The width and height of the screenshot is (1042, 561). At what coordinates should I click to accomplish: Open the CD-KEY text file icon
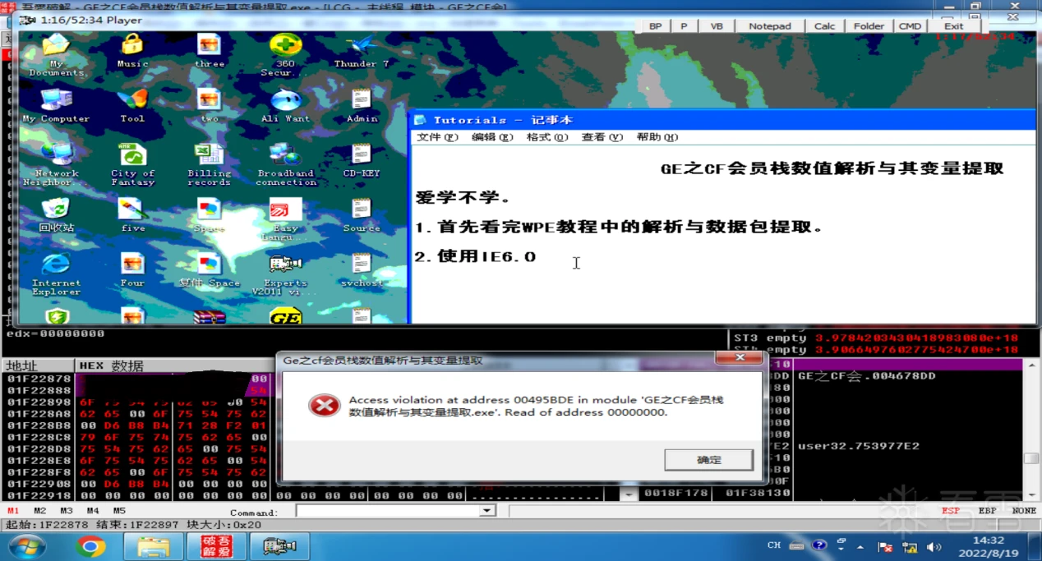(x=362, y=160)
